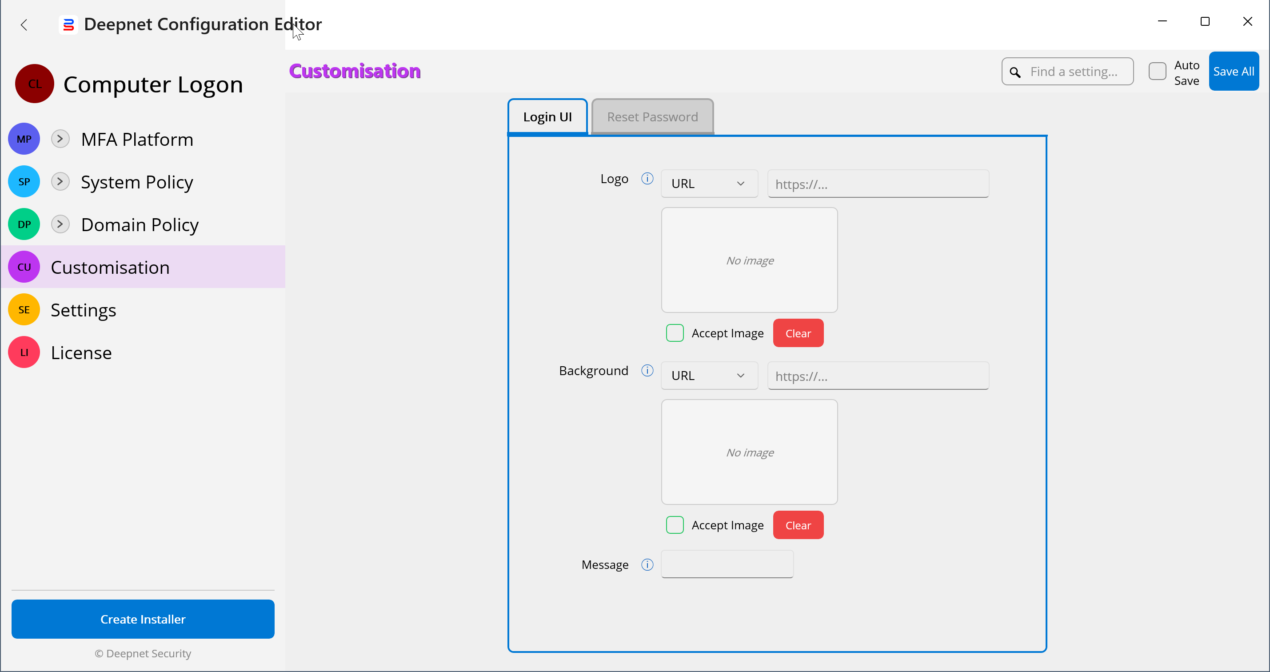Click the Logo info icon
Screen dimensions: 1270x672
[647, 179]
